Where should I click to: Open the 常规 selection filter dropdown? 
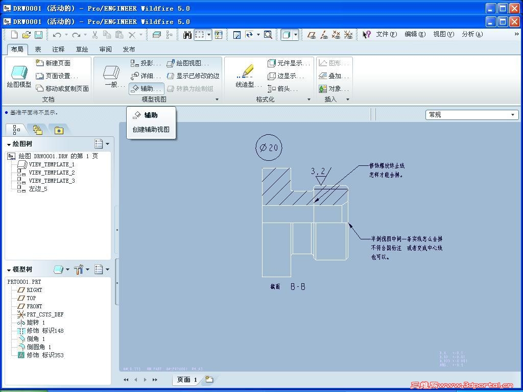point(472,115)
